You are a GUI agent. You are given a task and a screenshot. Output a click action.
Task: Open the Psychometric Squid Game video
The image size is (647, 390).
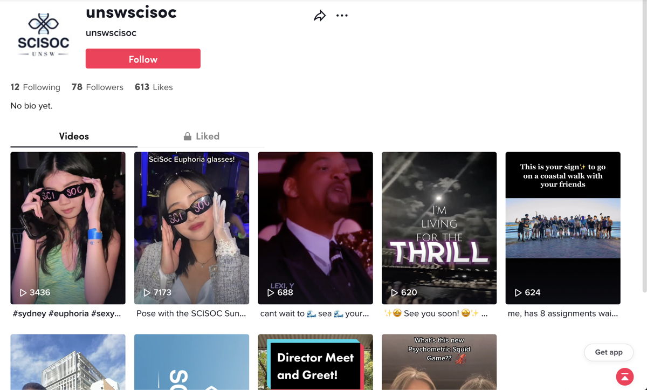(439, 361)
